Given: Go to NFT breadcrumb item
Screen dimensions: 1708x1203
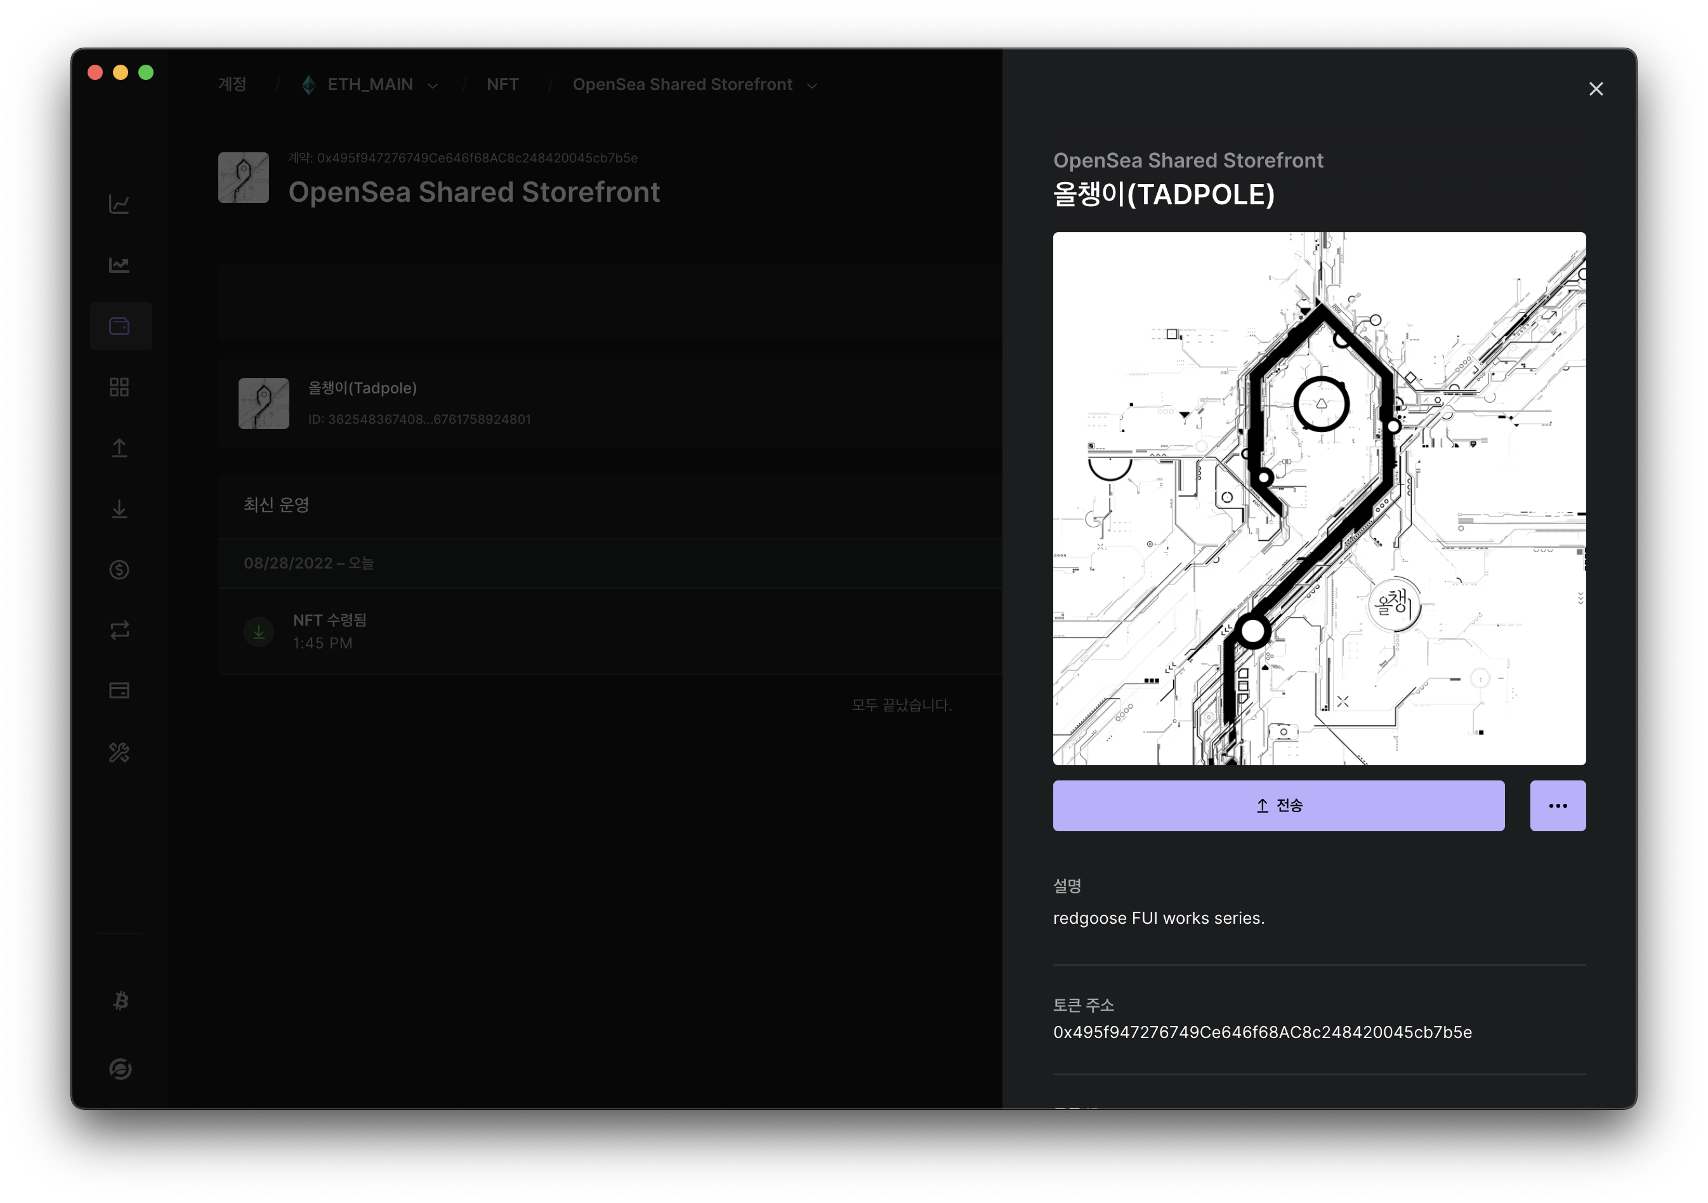Looking at the screenshot, I should click(503, 85).
